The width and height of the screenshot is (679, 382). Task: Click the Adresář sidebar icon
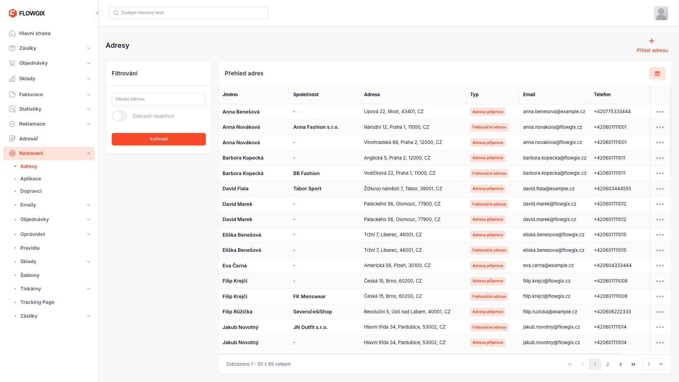click(x=12, y=139)
